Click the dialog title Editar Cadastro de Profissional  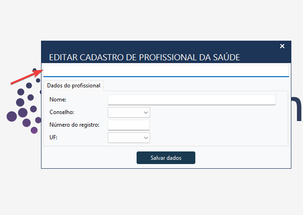[x=145, y=57]
